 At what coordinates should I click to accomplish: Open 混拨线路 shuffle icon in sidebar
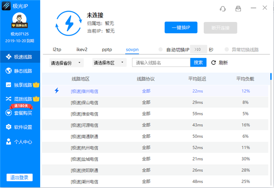pyautogui.click(x=9, y=99)
